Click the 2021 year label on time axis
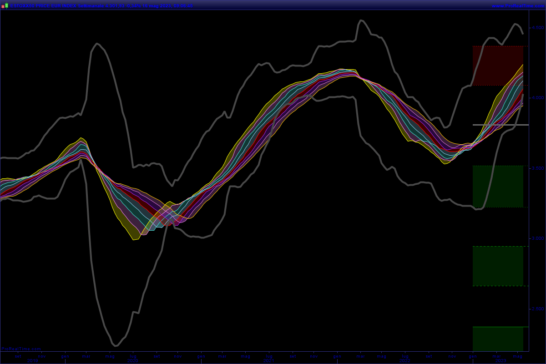This screenshot has height=364, width=546. click(268, 361)
